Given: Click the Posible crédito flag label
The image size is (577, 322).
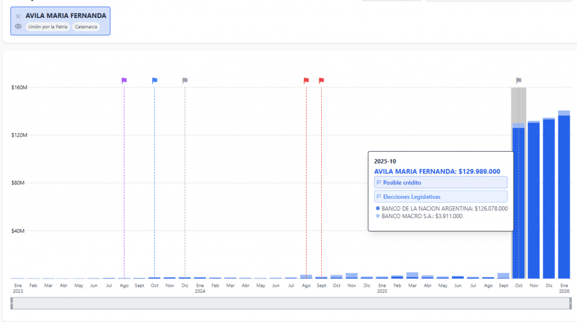Looking at the screenshot, I should (441, 183).
